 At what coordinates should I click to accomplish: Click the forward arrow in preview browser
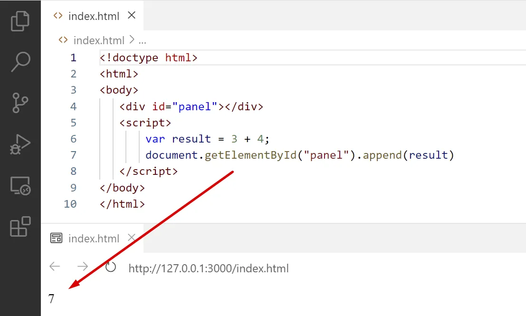(x=83, y=267)
